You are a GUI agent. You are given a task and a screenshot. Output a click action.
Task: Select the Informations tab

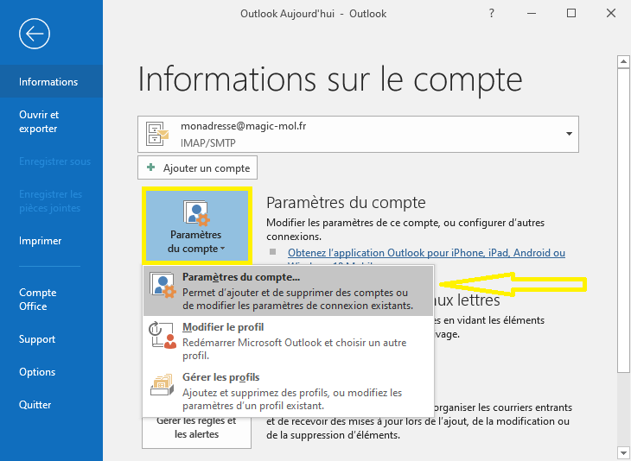52,82
